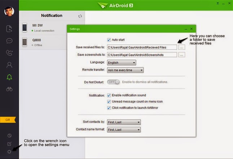Open the Sort contacts by dropdown
The image size is (233, 159).
click(124, 122)
